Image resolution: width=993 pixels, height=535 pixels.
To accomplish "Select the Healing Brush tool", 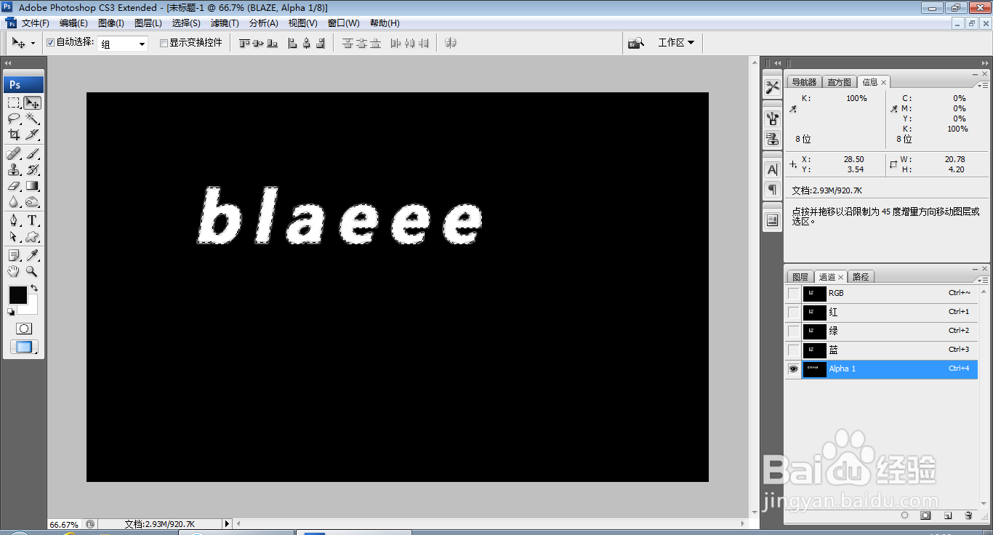I will 14,153.
